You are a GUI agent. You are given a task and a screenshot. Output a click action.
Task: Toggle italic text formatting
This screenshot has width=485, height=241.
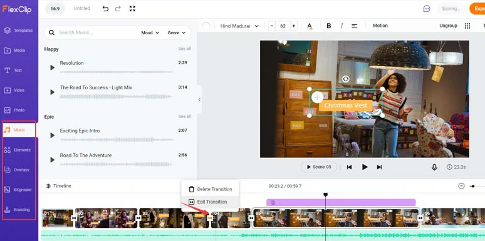(x=342, y=26)
